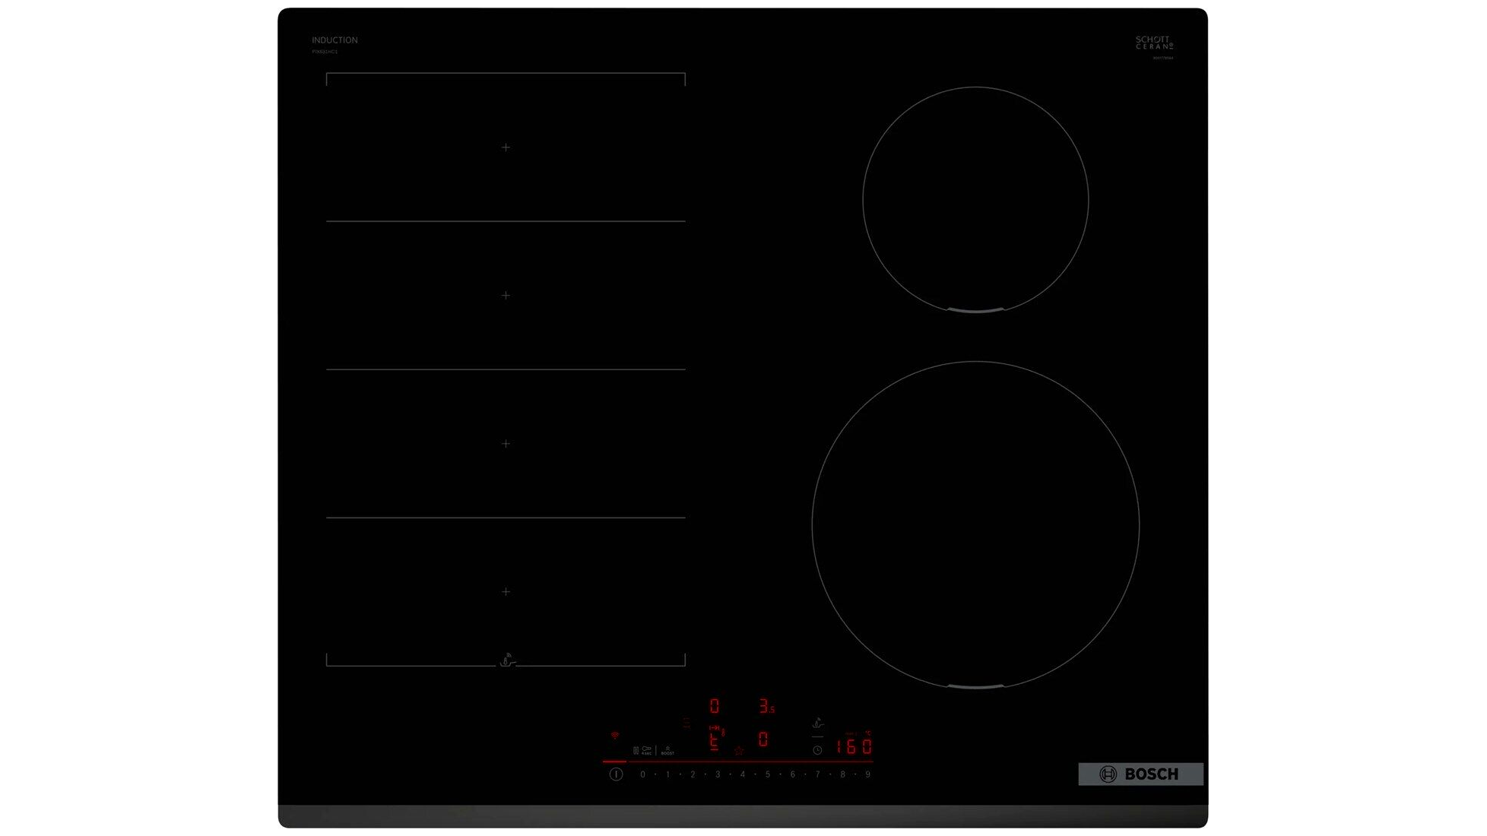Tap the 3.5 rear right zone display
1487x836 pixels.
(766, 707)
